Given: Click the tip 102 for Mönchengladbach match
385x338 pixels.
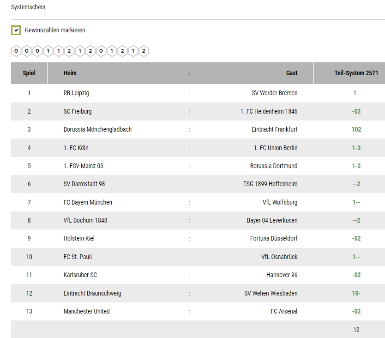Looking at the screenshot, I should (x=356, y=129).
